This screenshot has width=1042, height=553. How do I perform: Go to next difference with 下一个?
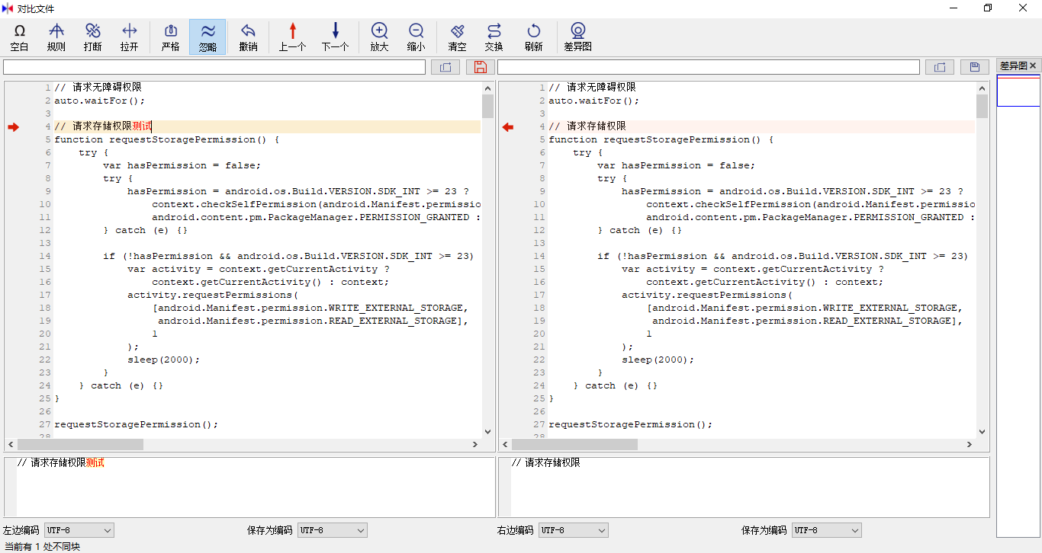coord(335,37)
